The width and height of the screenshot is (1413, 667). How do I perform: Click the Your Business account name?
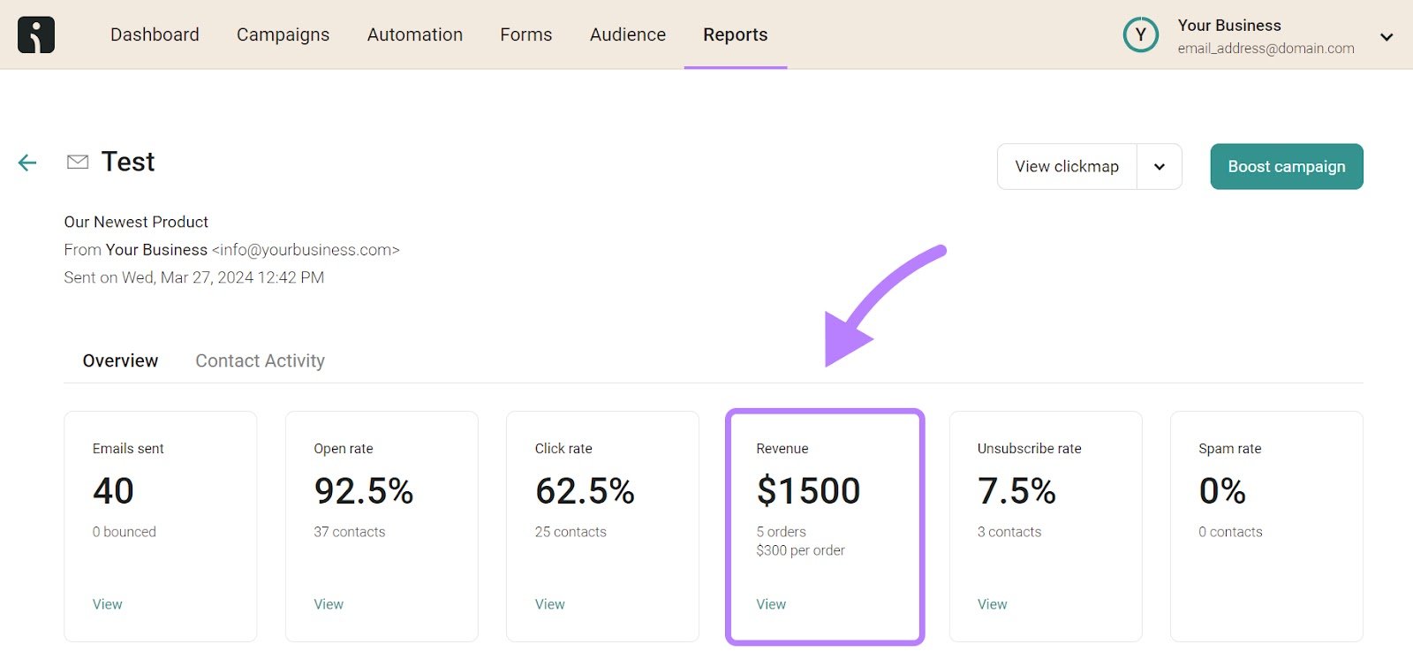tap(1229, 26)
